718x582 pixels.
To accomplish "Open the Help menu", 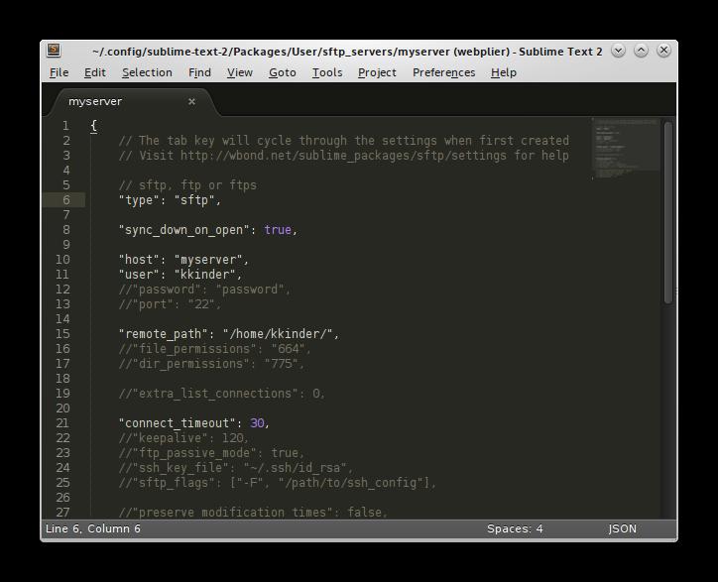I will 503,72.
